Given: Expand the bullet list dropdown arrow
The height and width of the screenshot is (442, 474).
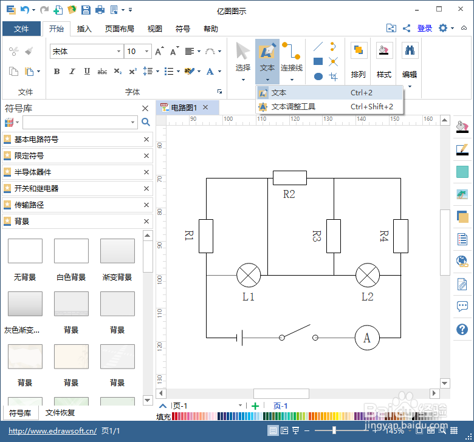Looking at the screenshot, I should (178, 72).
